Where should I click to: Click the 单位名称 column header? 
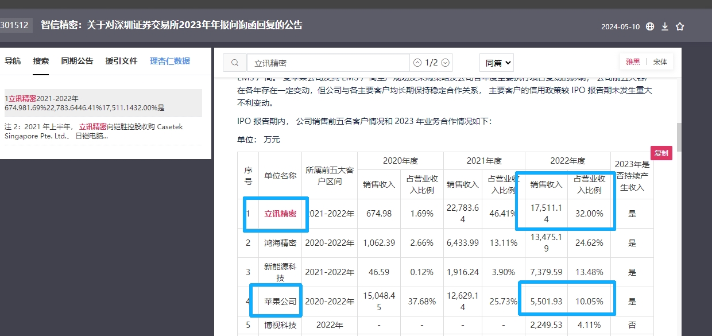click(x=280, y=176)
